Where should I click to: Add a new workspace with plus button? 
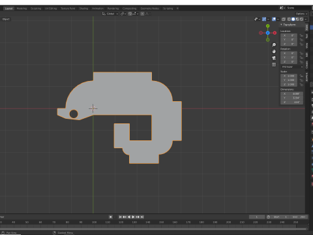177,8
